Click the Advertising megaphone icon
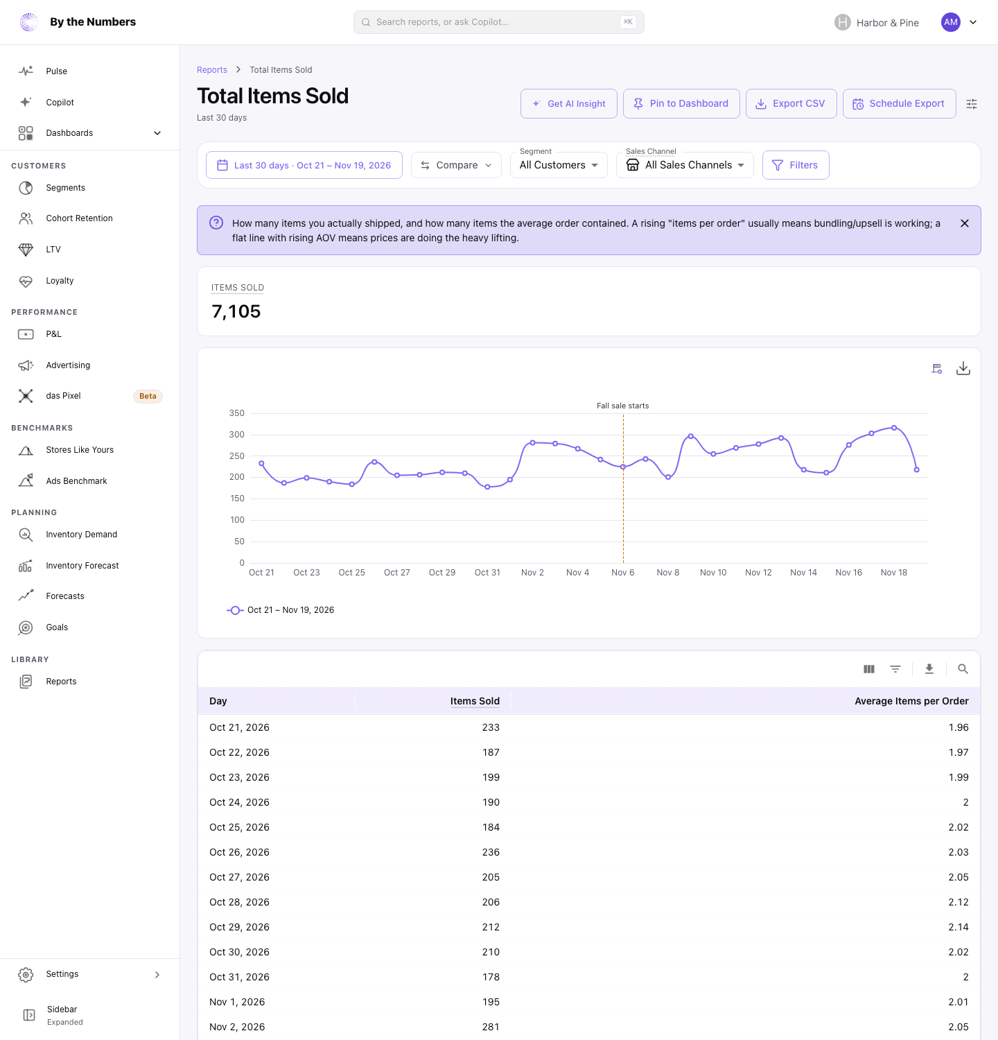This screenshot has width=998, height=1040. [26, 365]
